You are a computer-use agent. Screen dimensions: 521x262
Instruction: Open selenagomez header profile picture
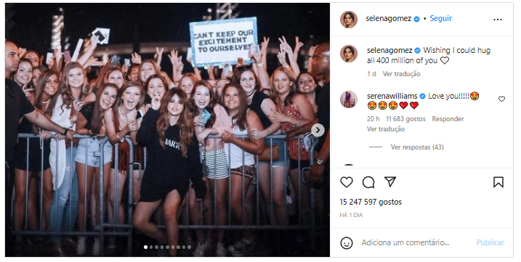[349, 20]
